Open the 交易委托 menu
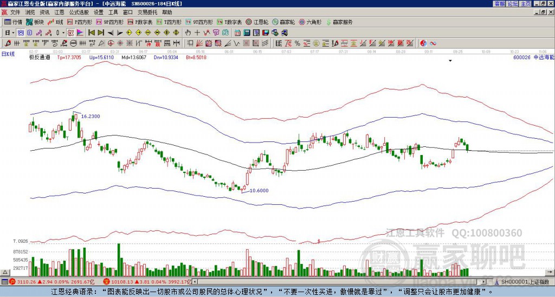 [147, 12]
